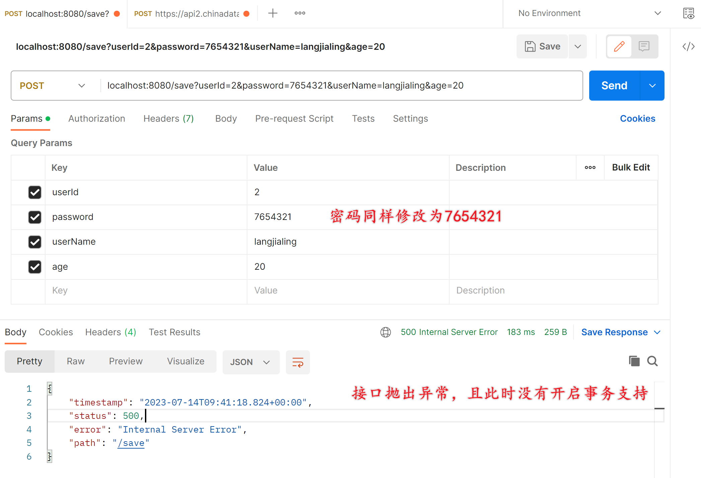Click the Save request button
701x478 pixels.
point(542,46)
